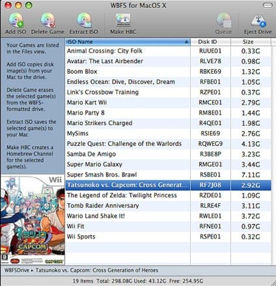Select Samba De Amigo row
This screenshot has width=276, height=286.
coord(168,154)
